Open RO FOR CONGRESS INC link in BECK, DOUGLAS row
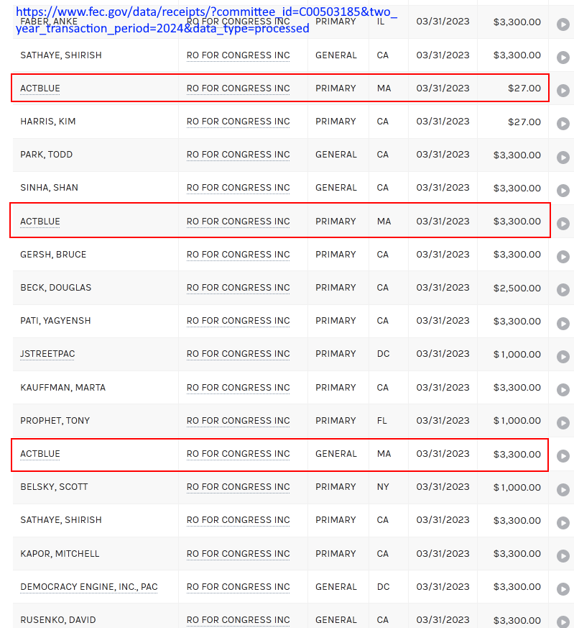Viewport: 574px width, 628px height. (238, 288)
